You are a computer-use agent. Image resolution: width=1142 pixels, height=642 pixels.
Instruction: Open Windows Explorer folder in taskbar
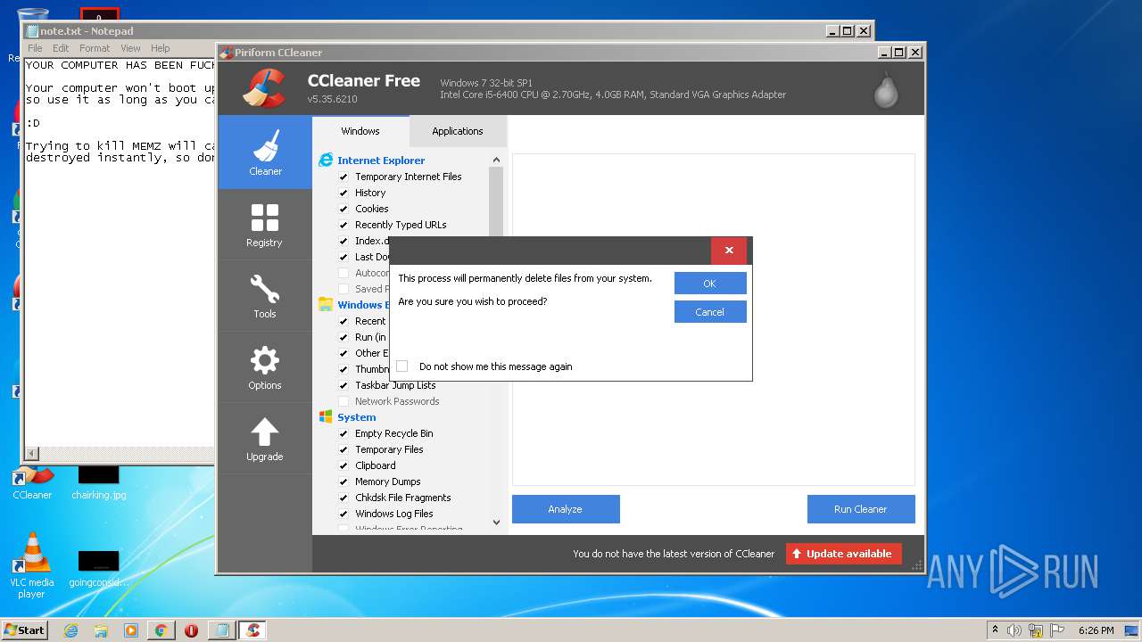[x=101, y=630]
